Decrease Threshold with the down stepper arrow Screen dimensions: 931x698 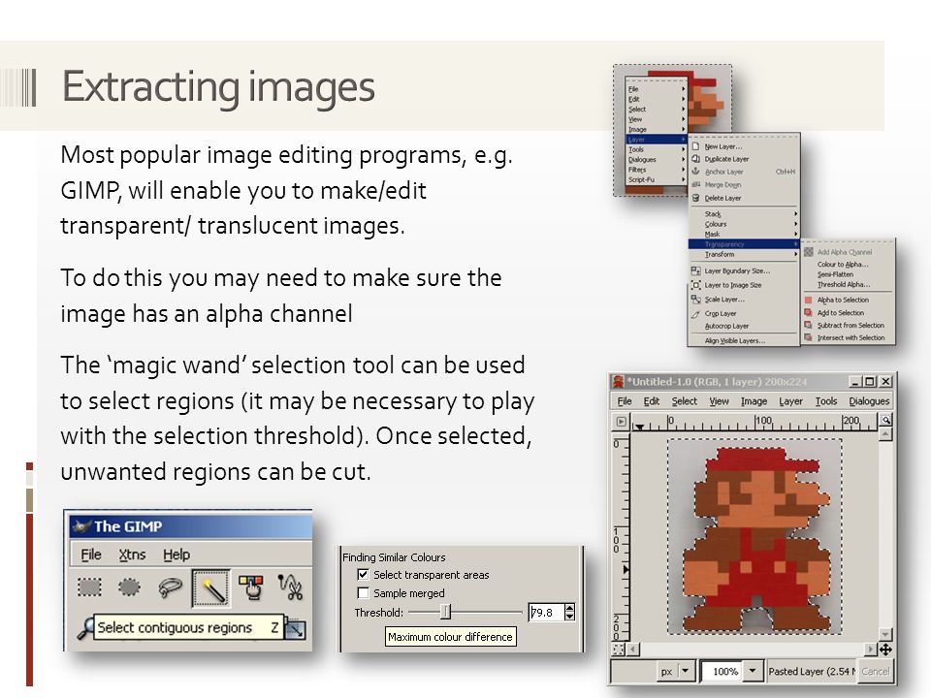click(x=569, y=617)
